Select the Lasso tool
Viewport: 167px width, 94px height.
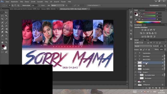[2, 16]
